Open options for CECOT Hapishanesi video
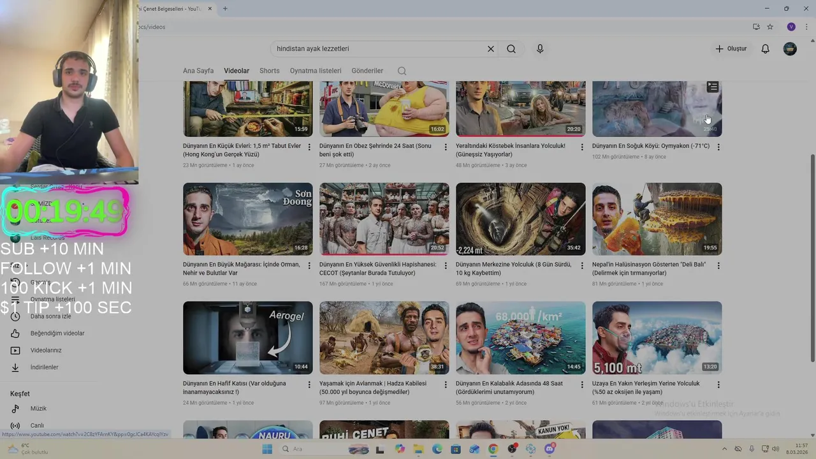This screenshot has height=459, width=816. pyautogui.click(x=446, y=265)
